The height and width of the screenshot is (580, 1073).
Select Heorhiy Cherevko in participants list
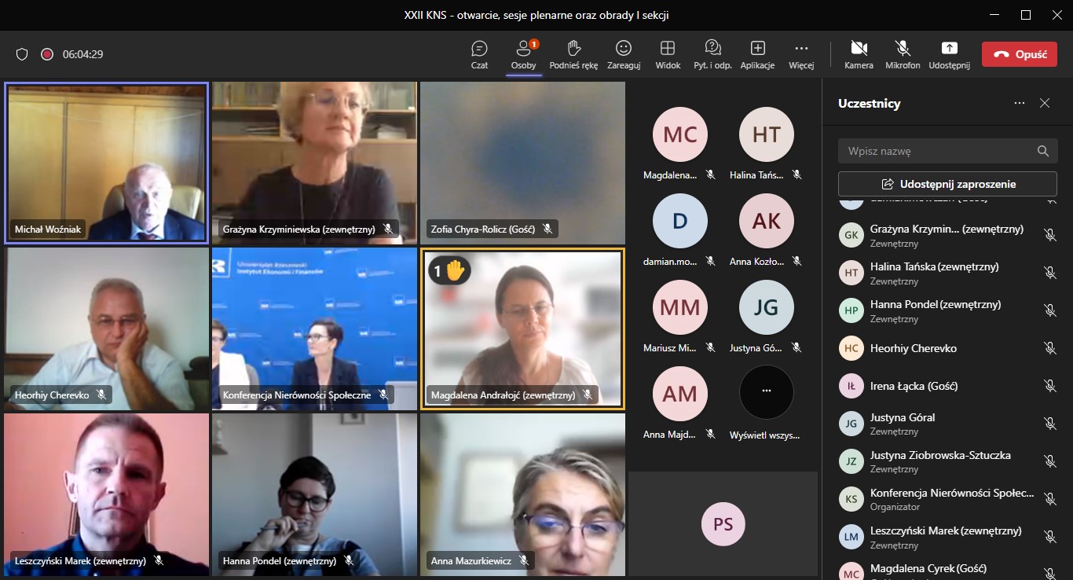click(913, 348)
